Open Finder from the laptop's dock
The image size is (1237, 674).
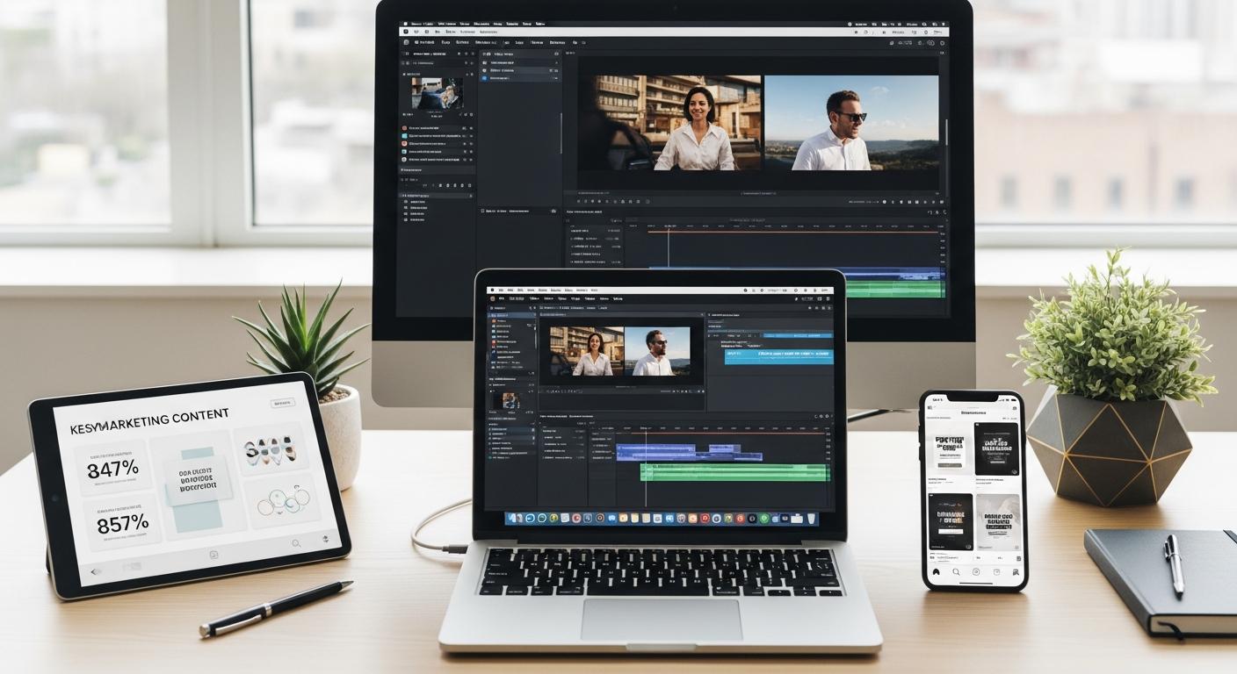512,519
